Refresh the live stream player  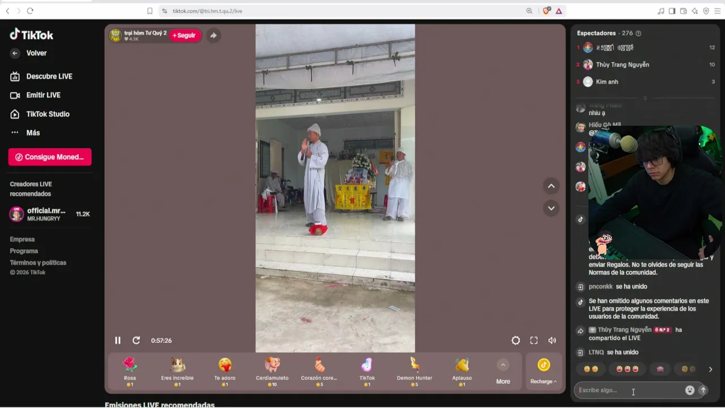click(x=136, y=341)
